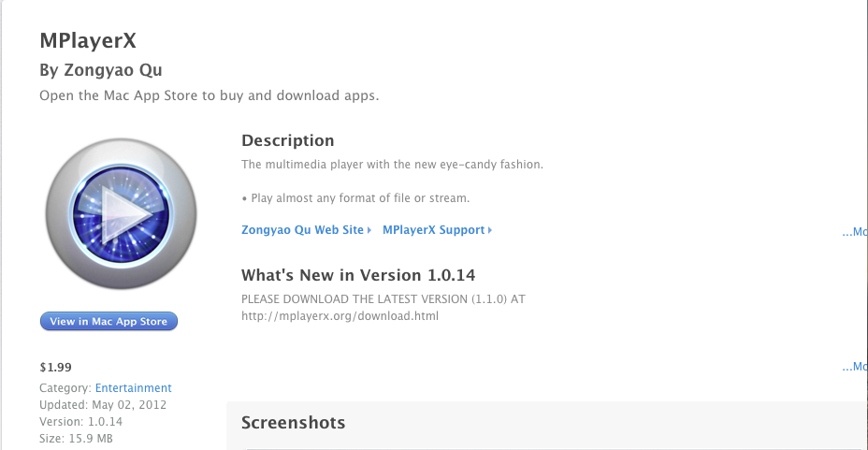Click the What's New in Version 1.0.14 heading

tap(358, 275)
